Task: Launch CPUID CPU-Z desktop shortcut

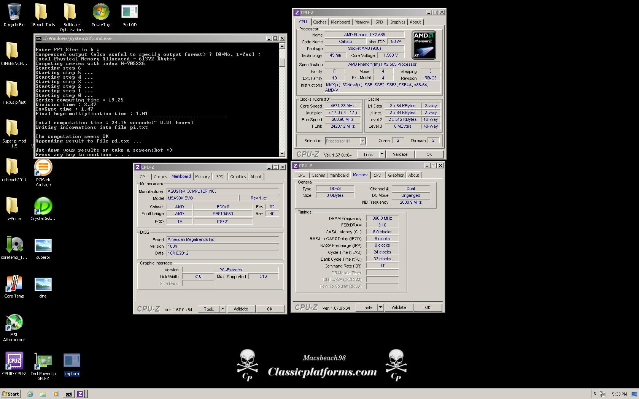Action: tap(14, 364)
